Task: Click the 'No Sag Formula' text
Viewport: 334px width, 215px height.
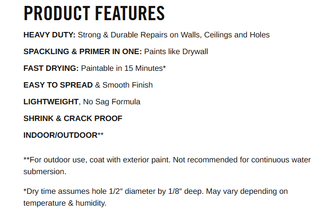Action: [x=112, y=102]
